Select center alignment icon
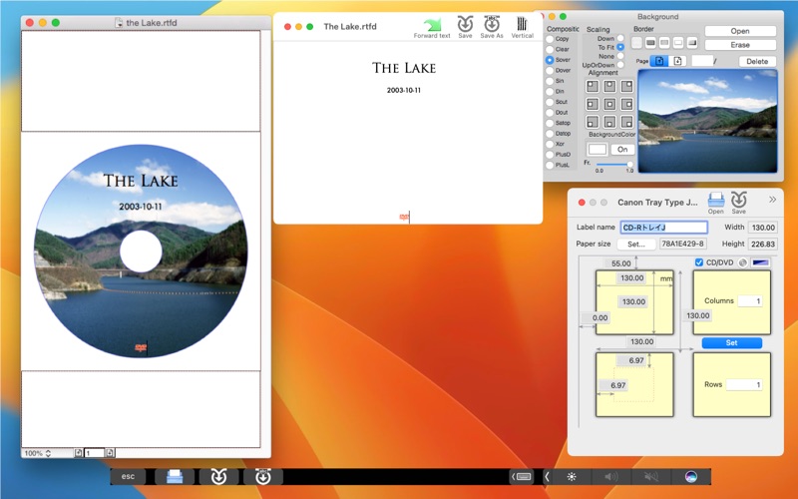Image resolution: width=798 pixels, height=499 pixels. pyautogui.click(x=609, y=105)
